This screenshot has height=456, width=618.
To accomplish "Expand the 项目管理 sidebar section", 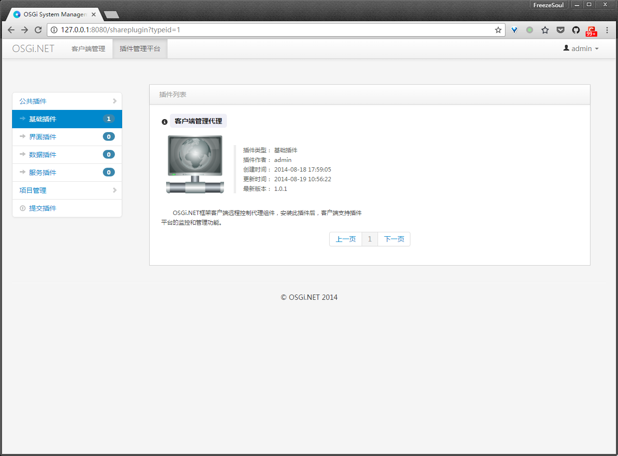I will (67, 190).
